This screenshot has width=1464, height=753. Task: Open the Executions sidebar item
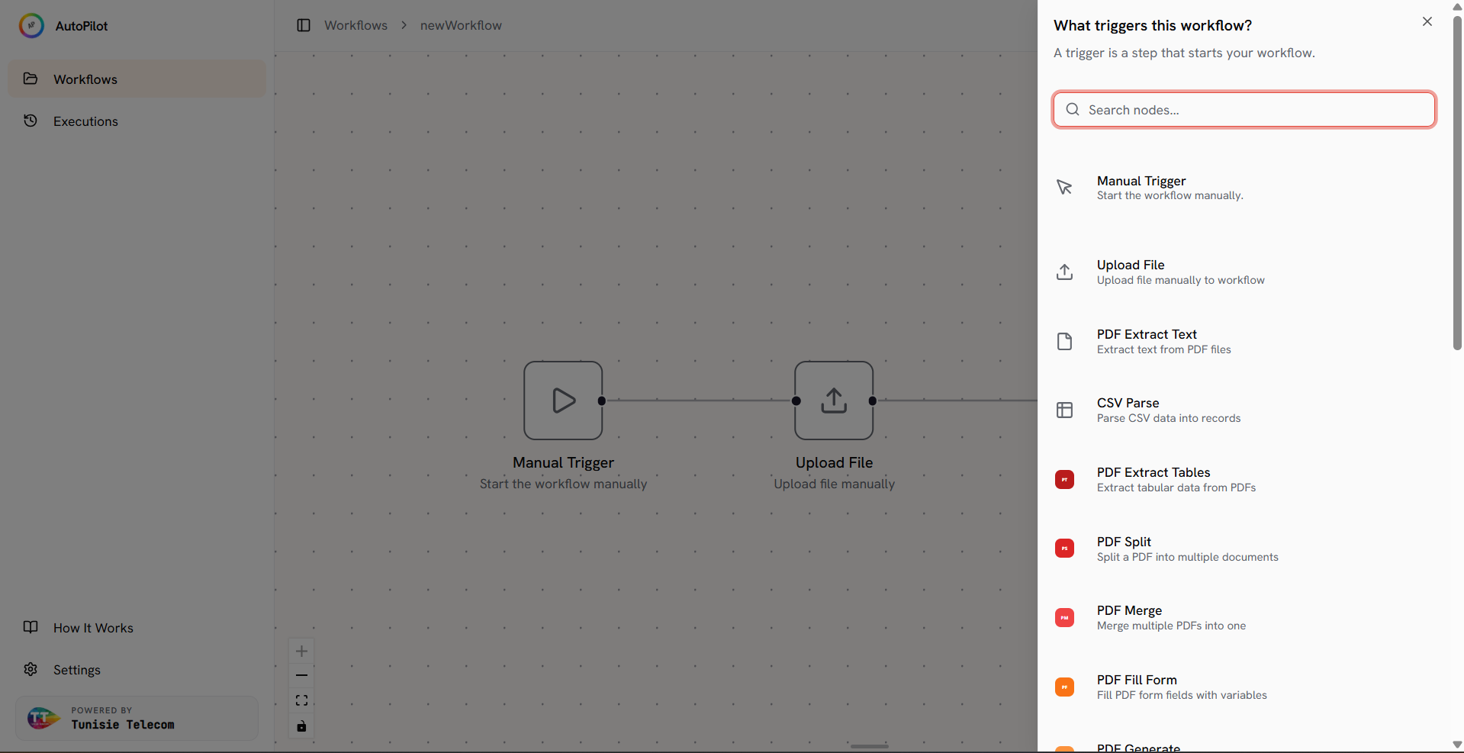[137, 121]
